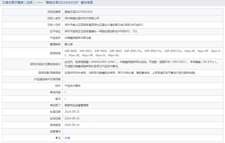Click registrant name 深圳英美达医疗技术有限公司
The height and width of the screenshot is (143, 225).
[x=82, y=18]
